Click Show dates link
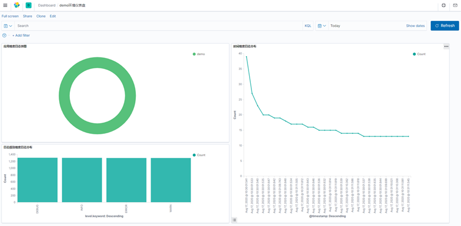The height and width of the screenshot is (226, 461). 415,26
